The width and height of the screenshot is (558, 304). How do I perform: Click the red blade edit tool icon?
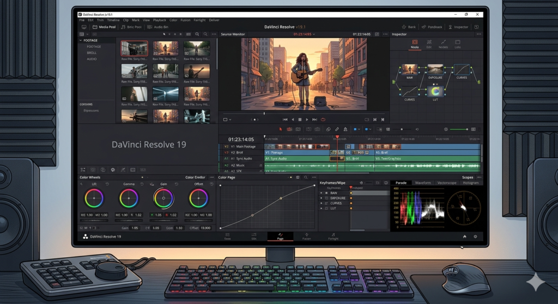click(289, 129)
